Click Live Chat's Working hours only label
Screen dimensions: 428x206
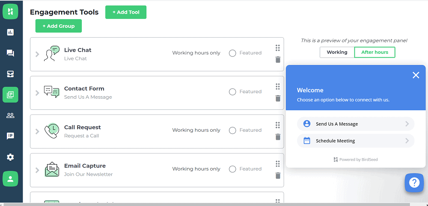[196, 53]
